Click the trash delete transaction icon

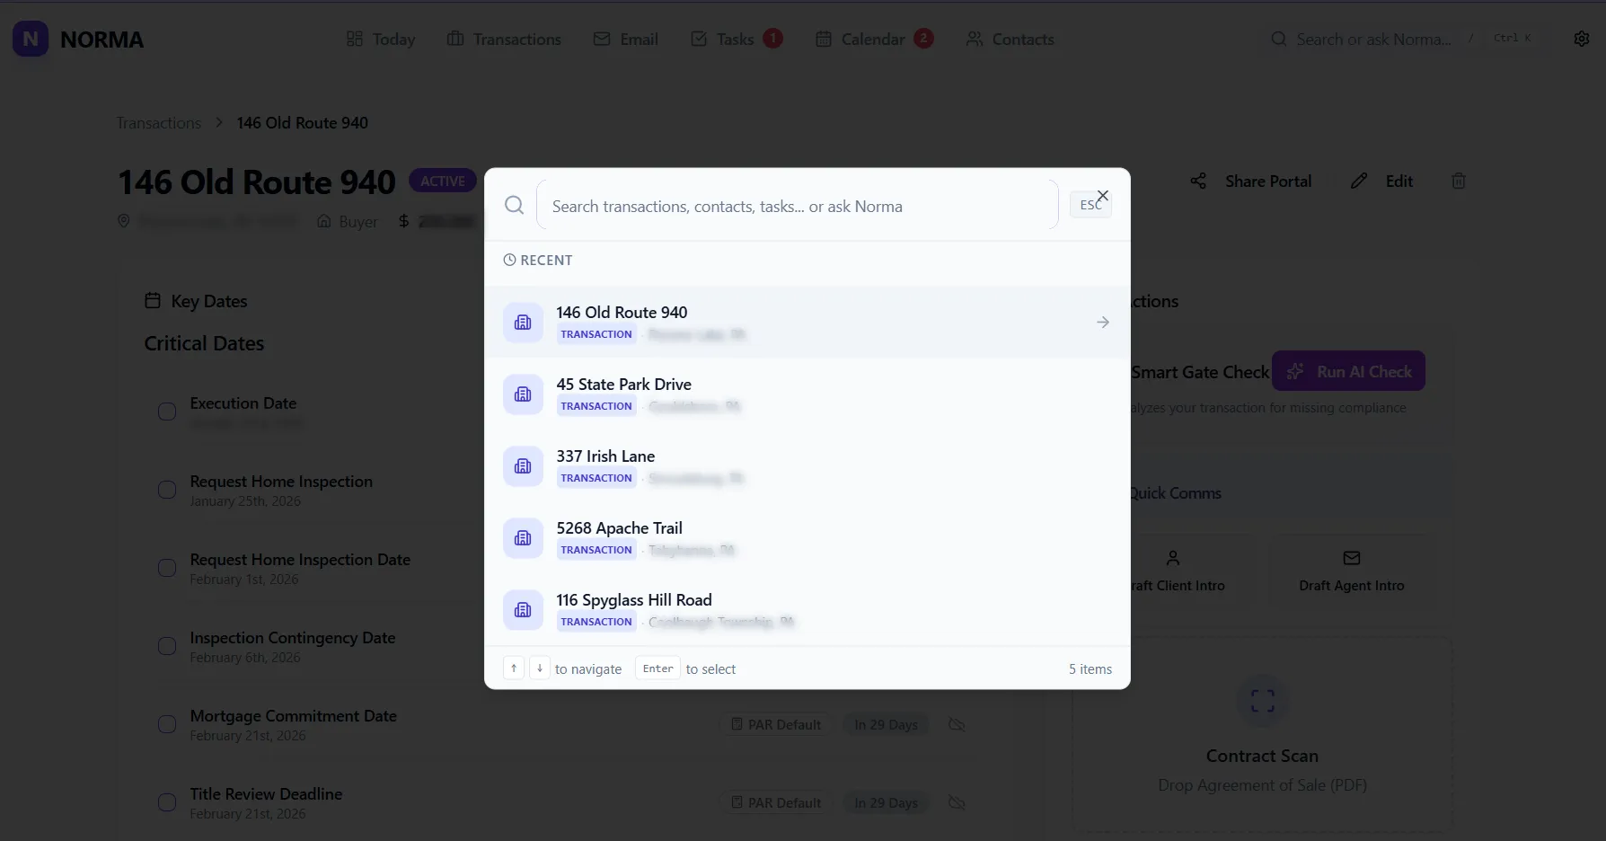coord(1459,181)
